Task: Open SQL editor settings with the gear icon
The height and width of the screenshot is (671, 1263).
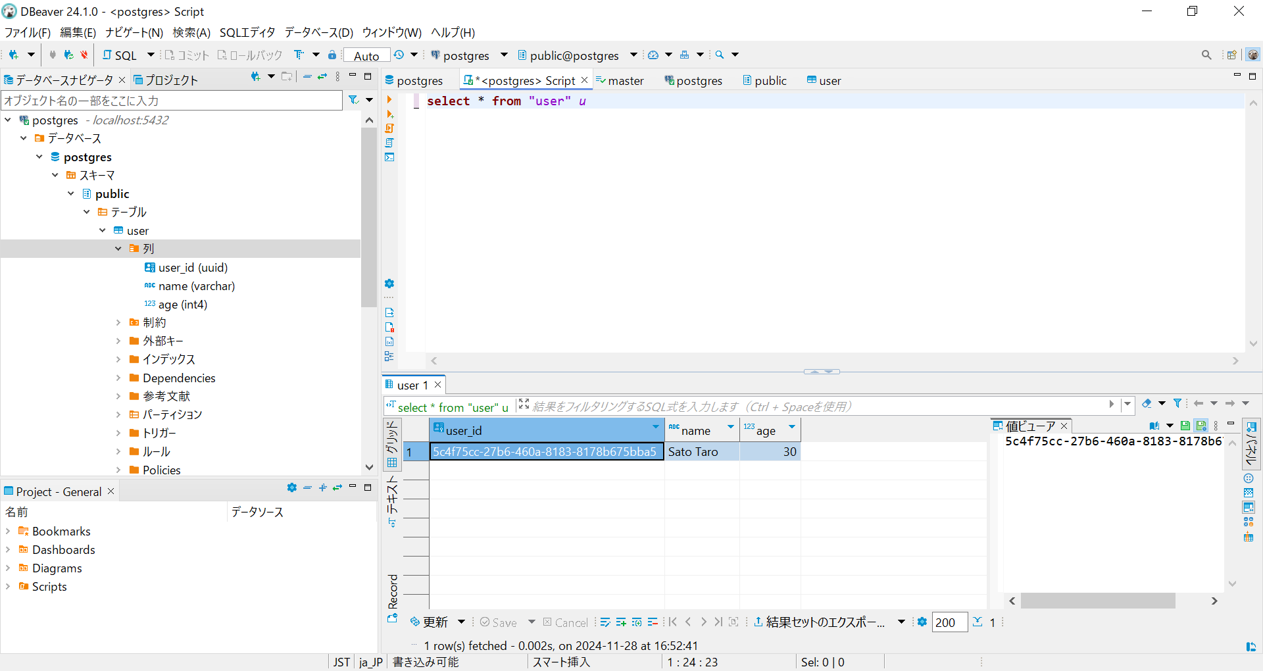Action: (389, 284)
